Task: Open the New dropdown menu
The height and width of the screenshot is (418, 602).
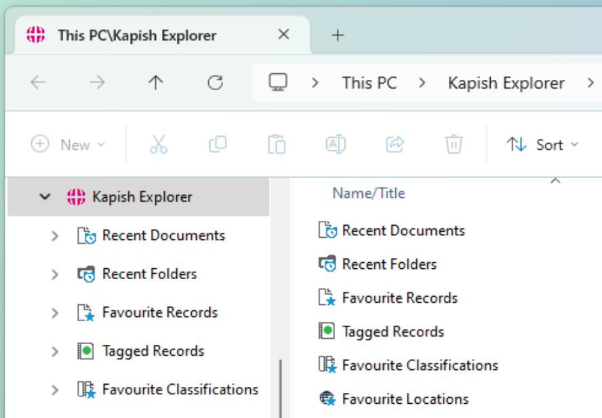Action: pos(68,145)
